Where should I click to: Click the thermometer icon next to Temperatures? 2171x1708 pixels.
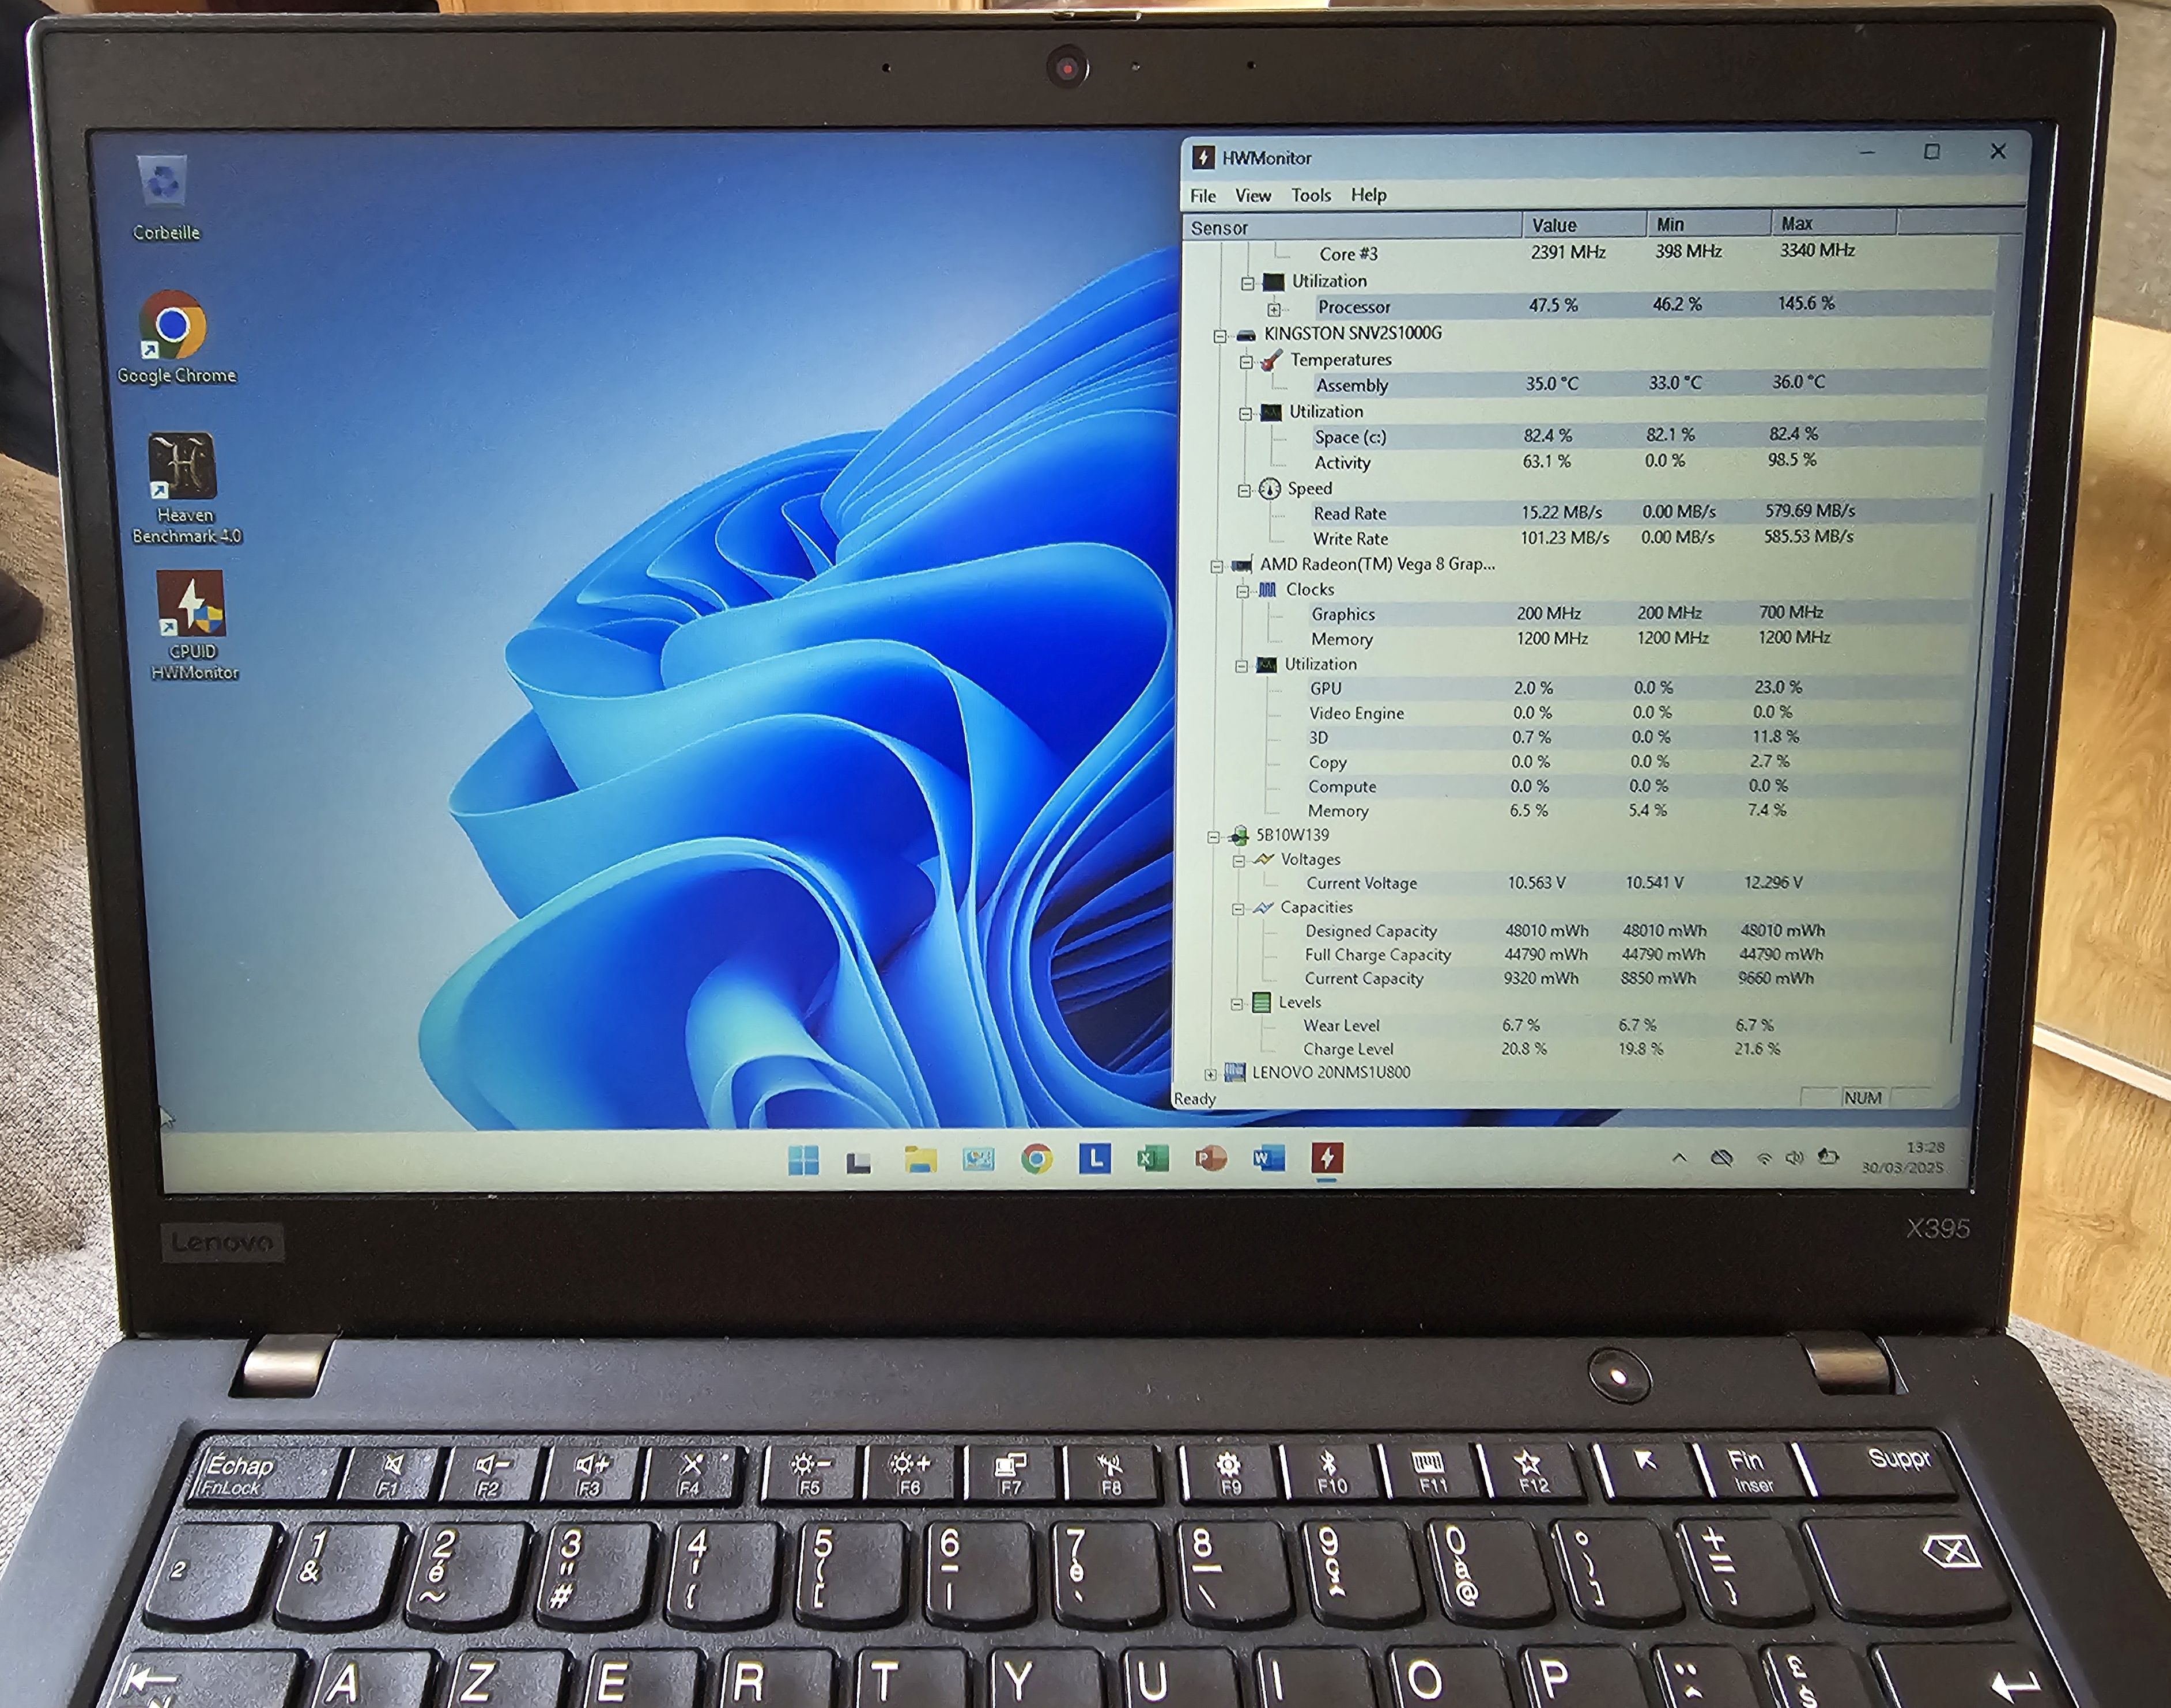click(x=1271, y=360)
